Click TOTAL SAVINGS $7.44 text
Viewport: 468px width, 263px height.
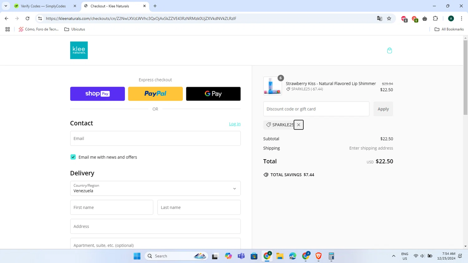click(292, 175)
